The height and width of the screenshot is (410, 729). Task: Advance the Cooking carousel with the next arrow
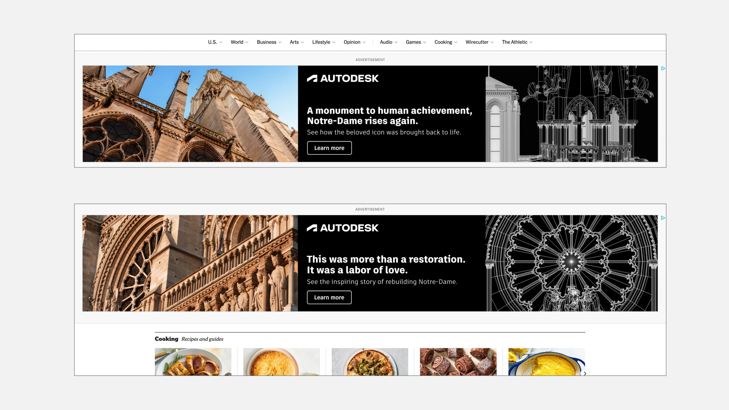[x=585, y=373]
